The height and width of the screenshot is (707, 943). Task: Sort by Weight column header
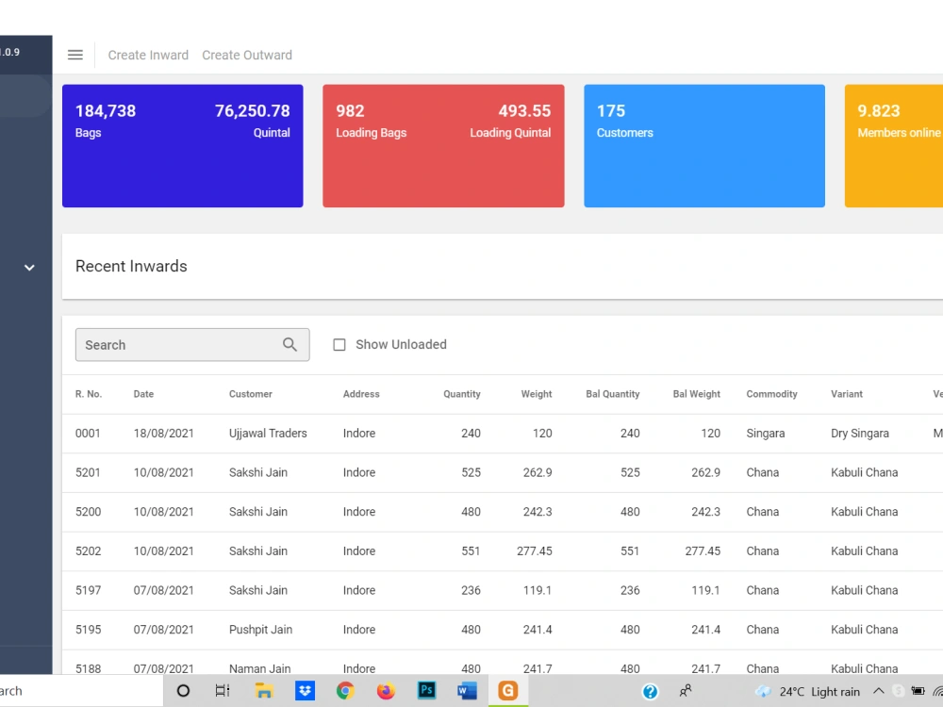537,394
